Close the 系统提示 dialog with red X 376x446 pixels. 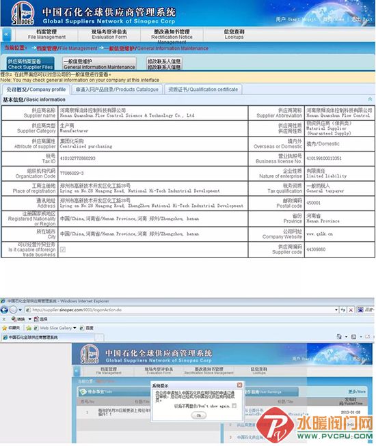(240, 385)
